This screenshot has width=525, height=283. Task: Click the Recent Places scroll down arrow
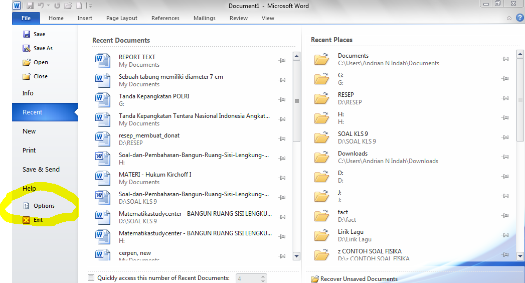click(520, 256)
